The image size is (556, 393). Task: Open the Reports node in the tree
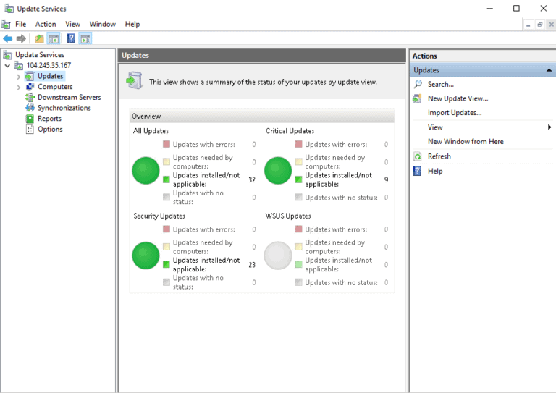coord(49,119)
